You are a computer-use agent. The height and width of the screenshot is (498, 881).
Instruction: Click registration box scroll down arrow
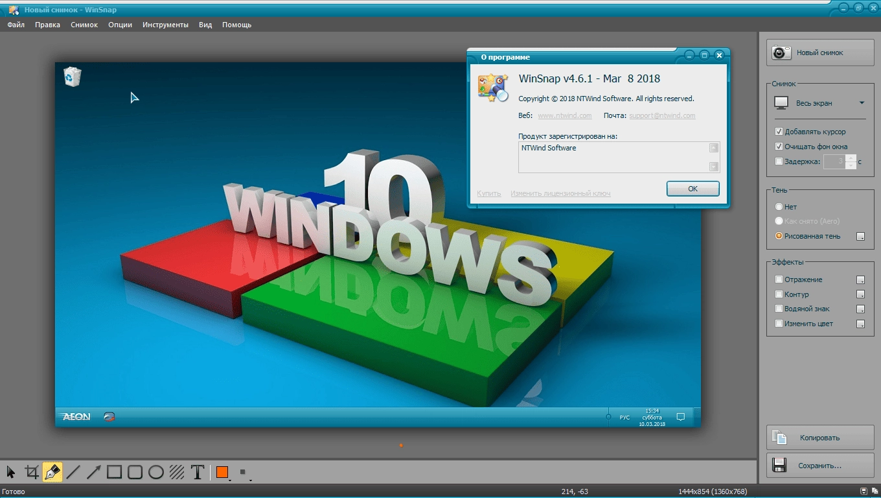coord(714,167)
